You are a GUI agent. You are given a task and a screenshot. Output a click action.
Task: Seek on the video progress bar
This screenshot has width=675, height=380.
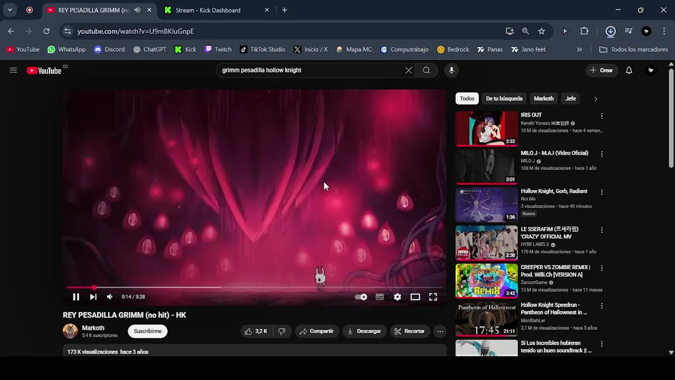(x=254, y=288)
